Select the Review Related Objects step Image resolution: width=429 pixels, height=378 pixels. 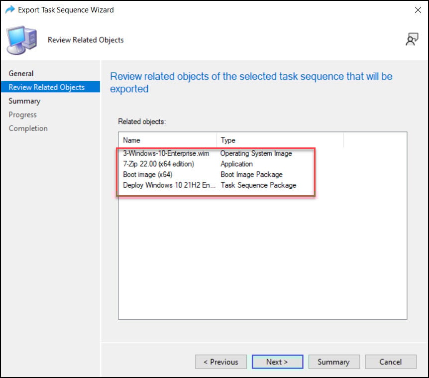point(51,87)
